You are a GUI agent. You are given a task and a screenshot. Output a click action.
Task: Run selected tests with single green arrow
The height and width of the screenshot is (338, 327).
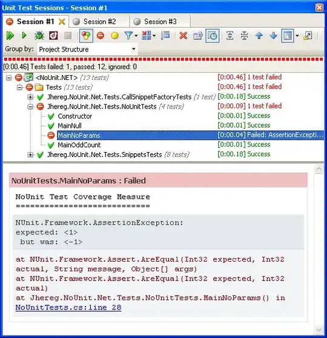[24, 35]
